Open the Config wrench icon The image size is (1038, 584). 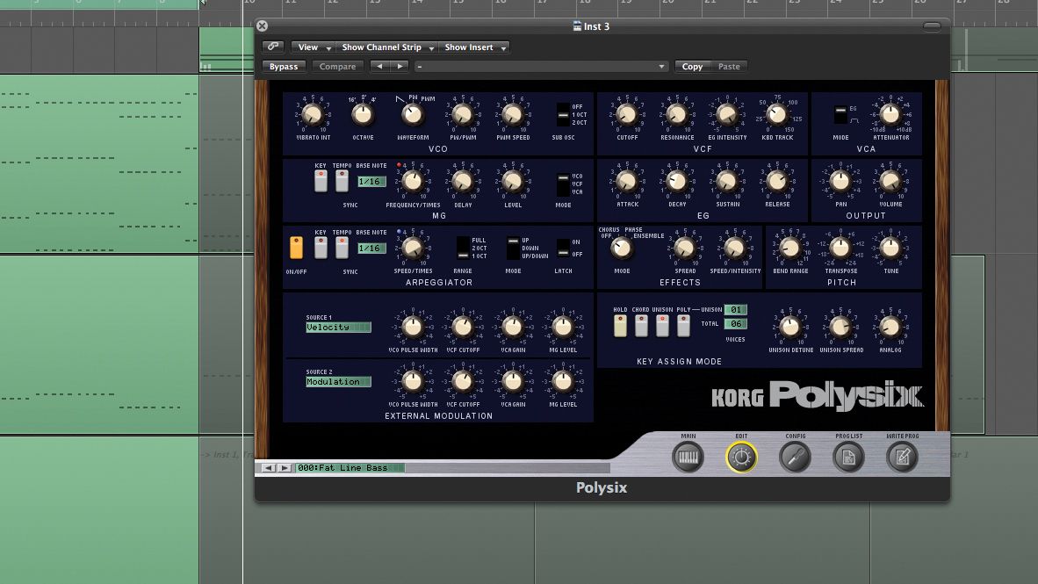pyautogui.click(x=795, y=457)
